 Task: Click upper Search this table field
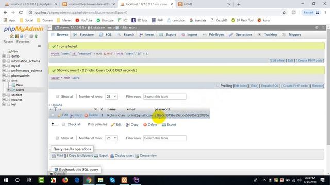164,97
